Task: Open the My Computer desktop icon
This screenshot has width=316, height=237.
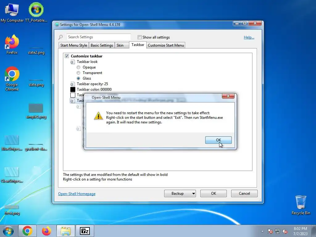Action: pos(12,12)
